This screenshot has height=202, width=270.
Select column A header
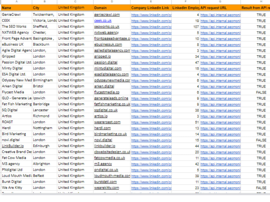click(x=16, y=1)
